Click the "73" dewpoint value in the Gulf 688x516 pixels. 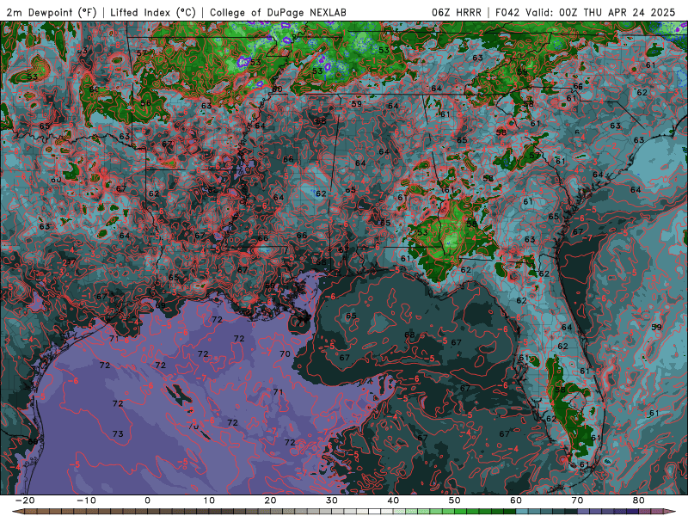pos(118,434)
